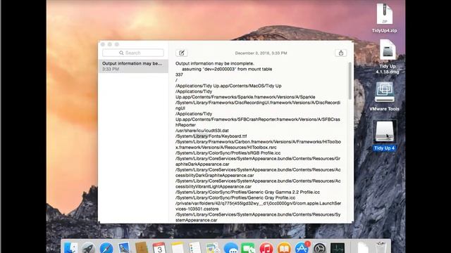The image size is (451, 253).
Task: Click the note's vertical scrollbar
Action: [350, 80]
